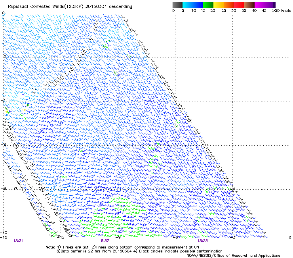Viewport: 293px width, 258px height.
Task: Click the -2 latitude axis label
Action: pyautogui.click(x=3, y=56)
